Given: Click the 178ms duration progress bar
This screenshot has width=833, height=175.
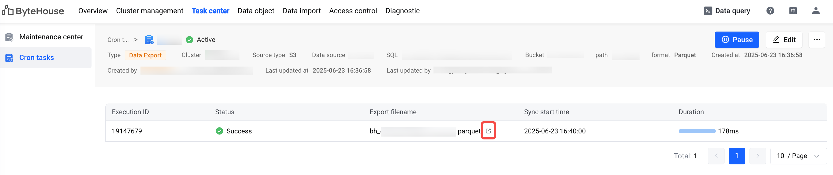Looking at the screenshot, I should (697, 131).
